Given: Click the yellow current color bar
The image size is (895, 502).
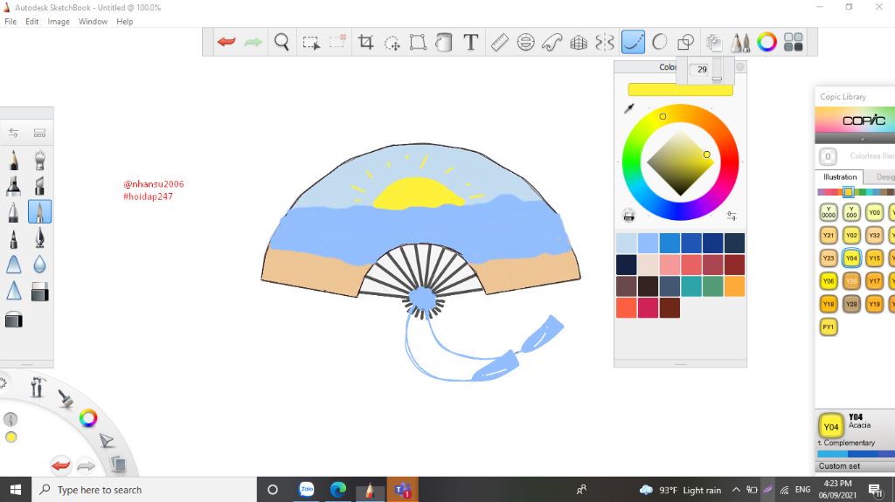Looking at the screenshot, I should (680, 90).
